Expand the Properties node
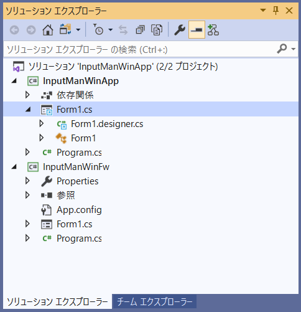Viewport: 301px width, 312px height. pos(27,181)
